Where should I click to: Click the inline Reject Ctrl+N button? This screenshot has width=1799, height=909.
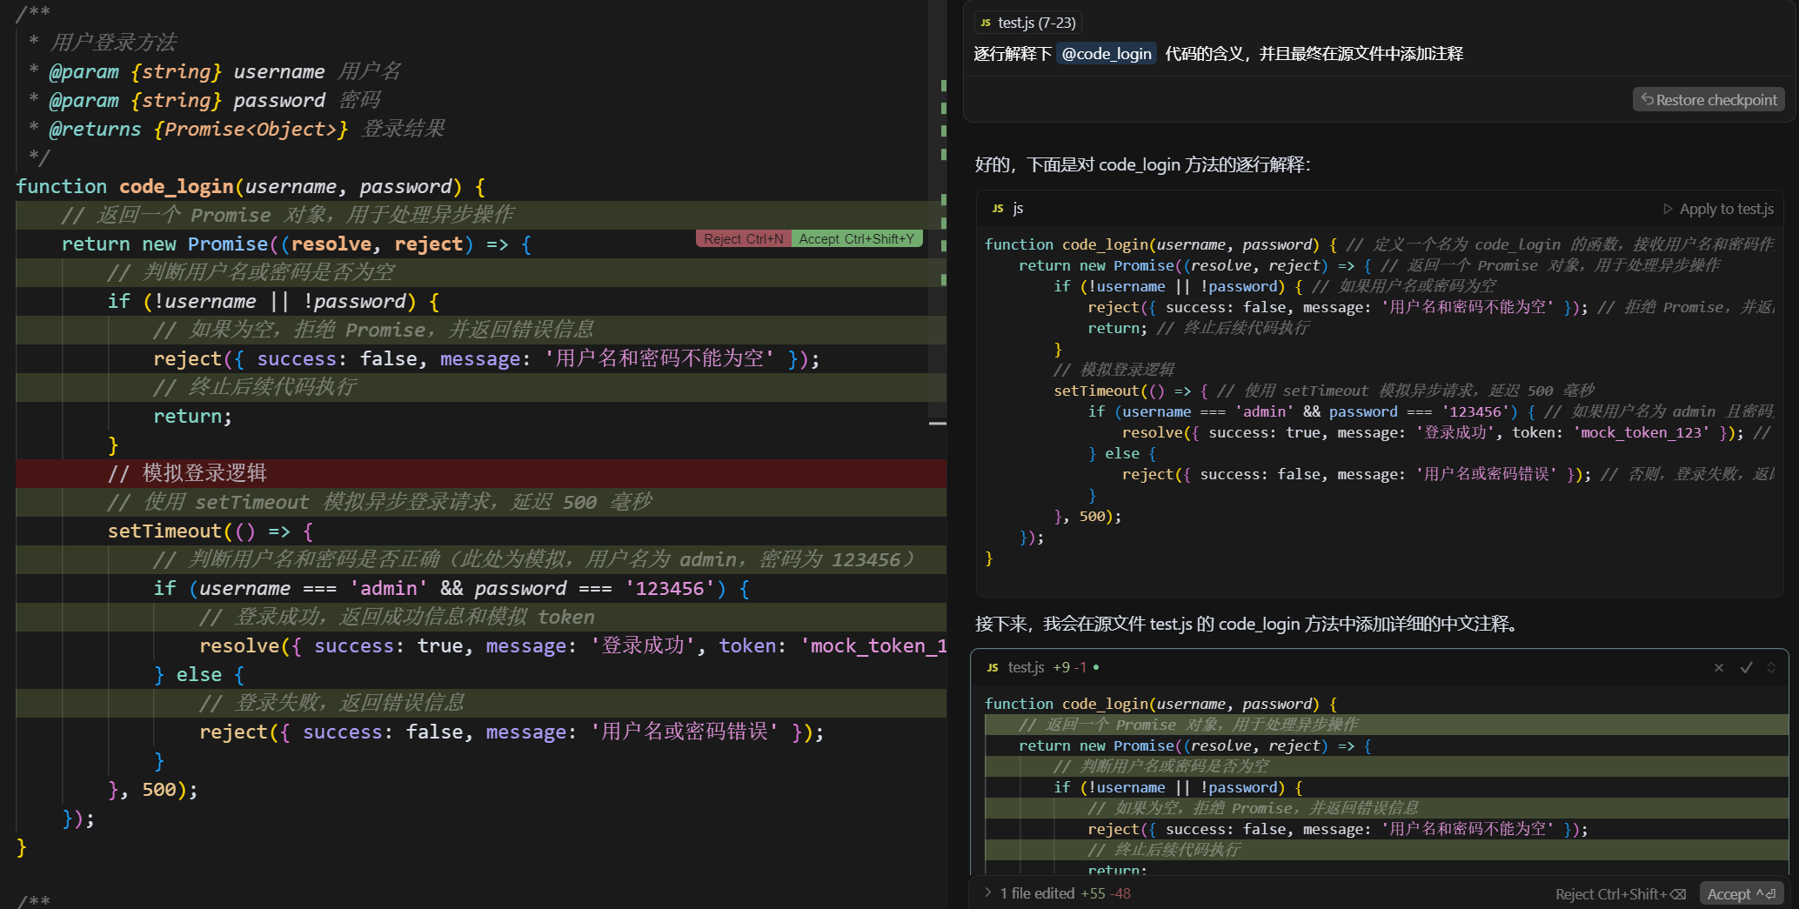tap(743, 239)
